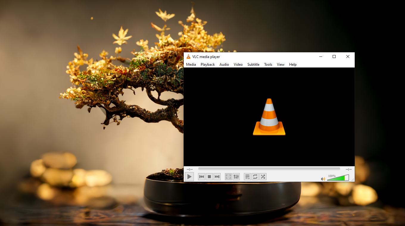This screenshot has width=405, height=226.
Task: Click the remaining time label right of the seek bar
Action: click(x=348, y=169)
